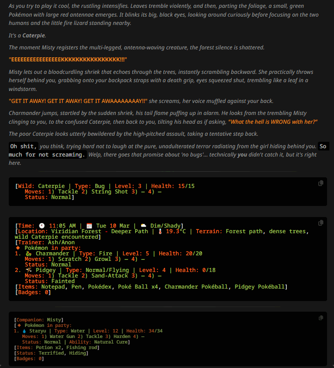Copy the Companion Misty code block
Image resolution: width=334 pixels, height=368 pixels.
[x=321, y=318]
